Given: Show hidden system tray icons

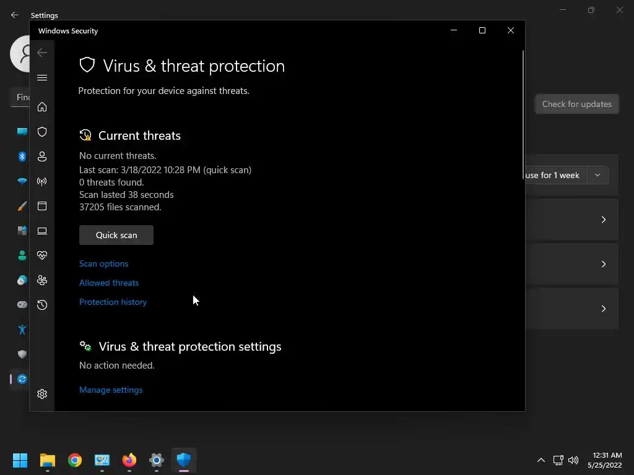Looking at the screenshot, I should coord(541,460).
